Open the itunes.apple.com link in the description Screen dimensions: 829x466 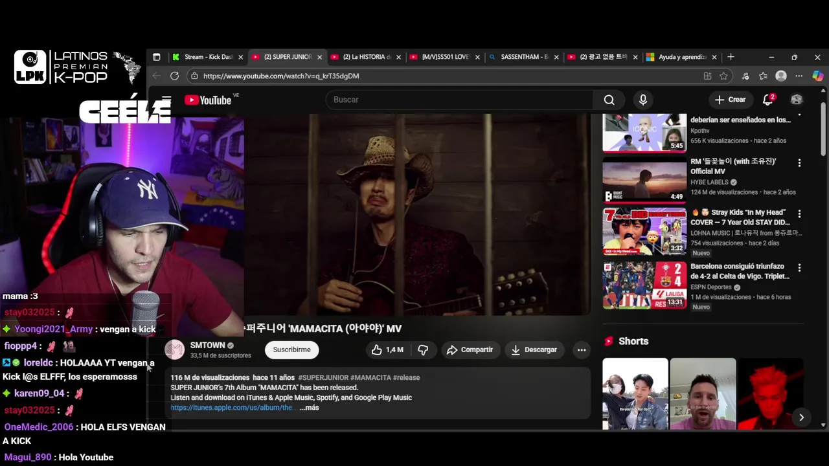232,408
